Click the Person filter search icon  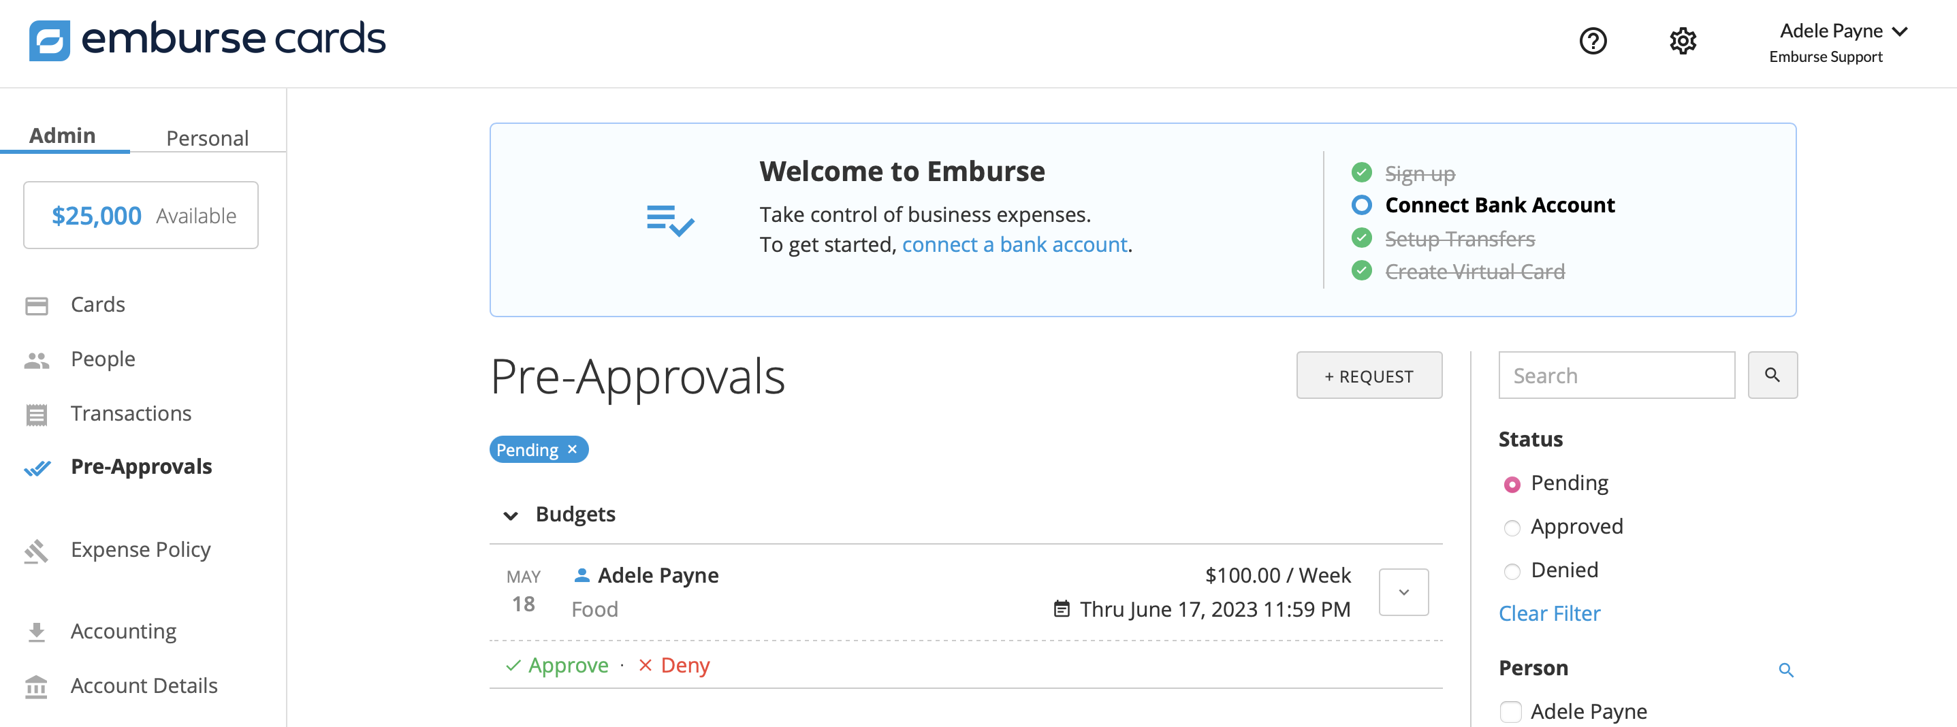tap(1785, 670)
